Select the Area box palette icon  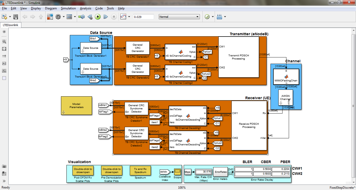[4, 78]
